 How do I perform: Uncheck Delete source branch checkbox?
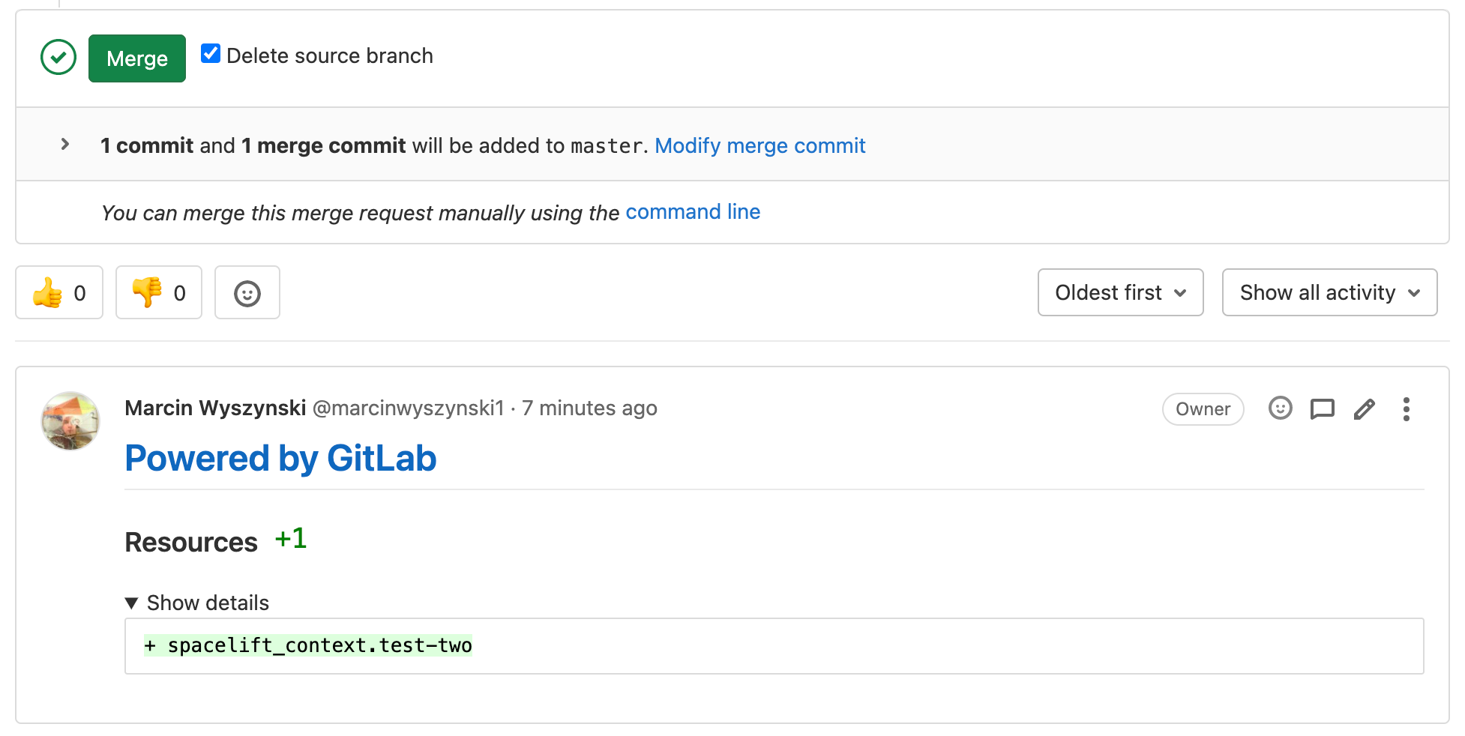coord(211,54)
